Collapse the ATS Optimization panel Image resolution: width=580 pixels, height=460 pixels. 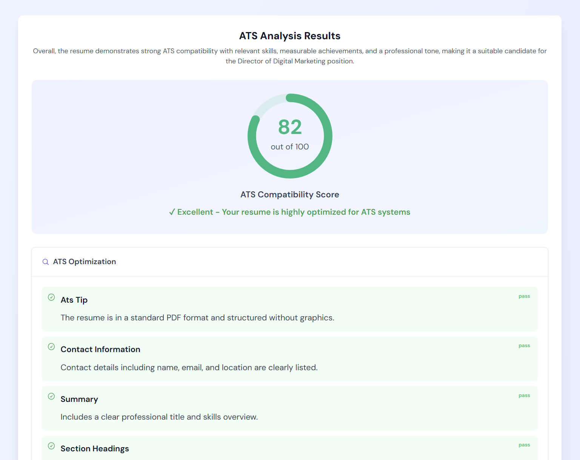[x=289, y=262]
